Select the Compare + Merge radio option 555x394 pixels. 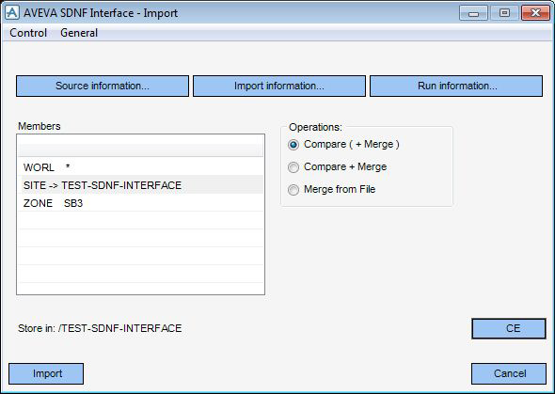point(293,167)
